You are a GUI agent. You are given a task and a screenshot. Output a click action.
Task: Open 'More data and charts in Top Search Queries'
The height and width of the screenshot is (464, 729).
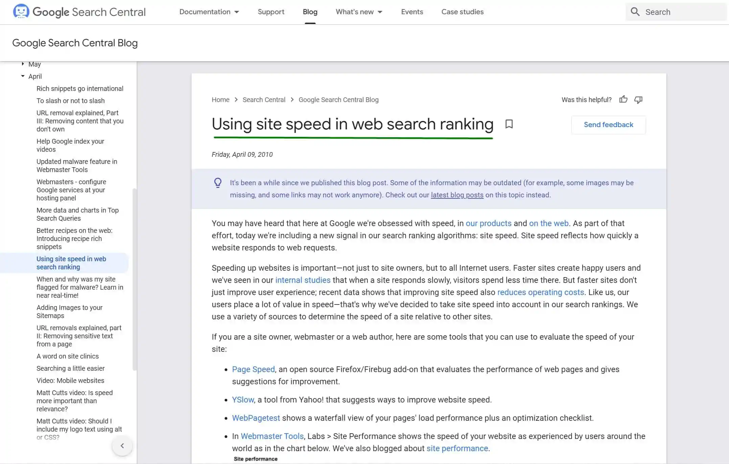77,214
